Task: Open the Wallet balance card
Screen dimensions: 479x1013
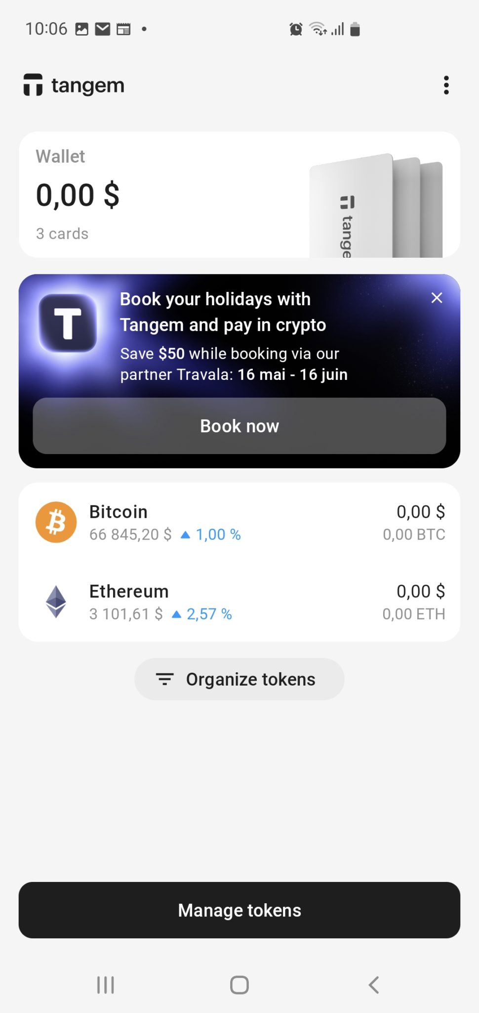Action: 148,194
